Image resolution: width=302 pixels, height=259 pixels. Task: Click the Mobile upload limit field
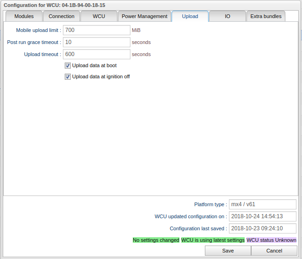[x=96, y=30]
